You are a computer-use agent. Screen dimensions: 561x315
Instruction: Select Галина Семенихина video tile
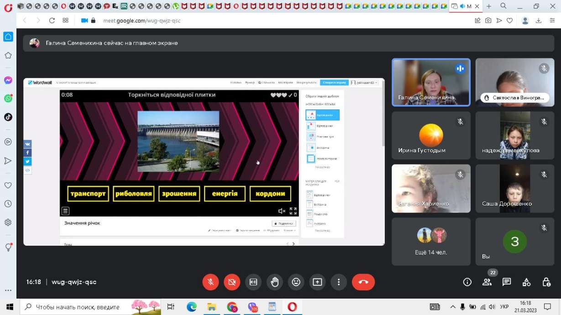(431, 83)
